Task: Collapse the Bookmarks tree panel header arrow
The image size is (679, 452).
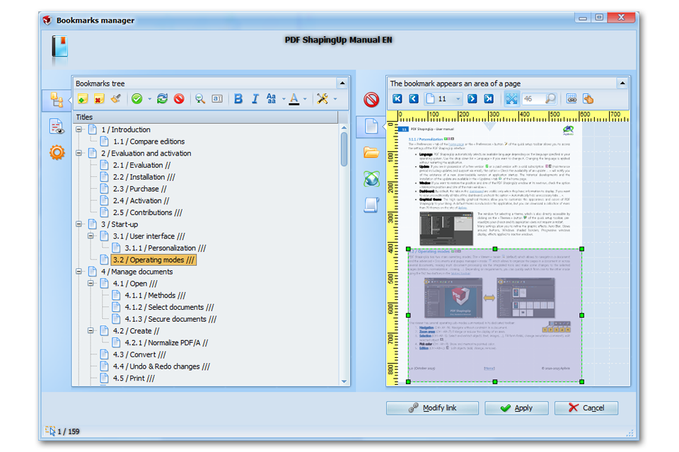Action: point(342,83)
